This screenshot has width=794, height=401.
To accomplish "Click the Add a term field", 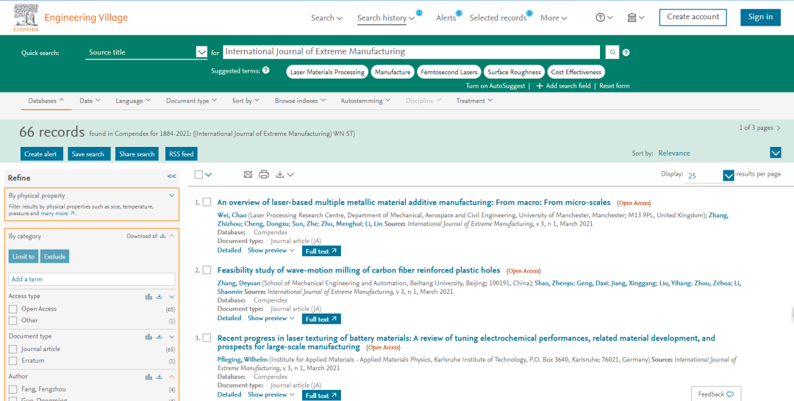I will (92, 279).
